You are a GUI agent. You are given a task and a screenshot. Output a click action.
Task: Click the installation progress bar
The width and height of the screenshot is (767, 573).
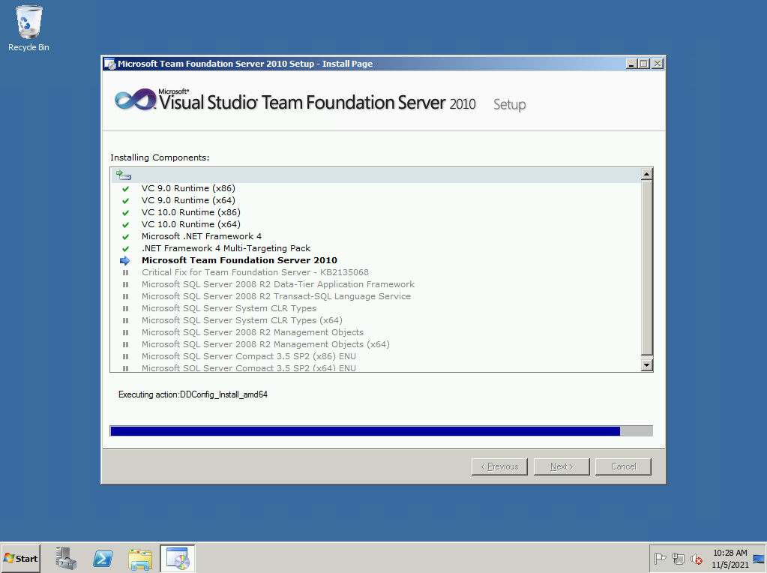[x=381, y=431]
